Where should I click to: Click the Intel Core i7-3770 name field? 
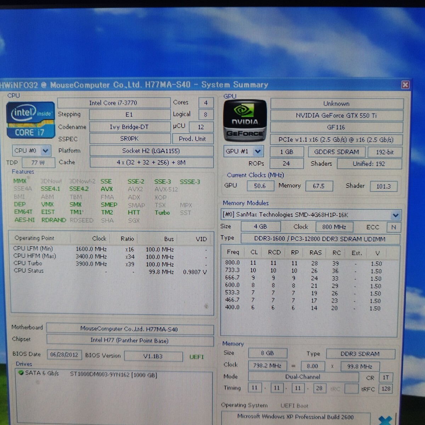tap(113, 103)
